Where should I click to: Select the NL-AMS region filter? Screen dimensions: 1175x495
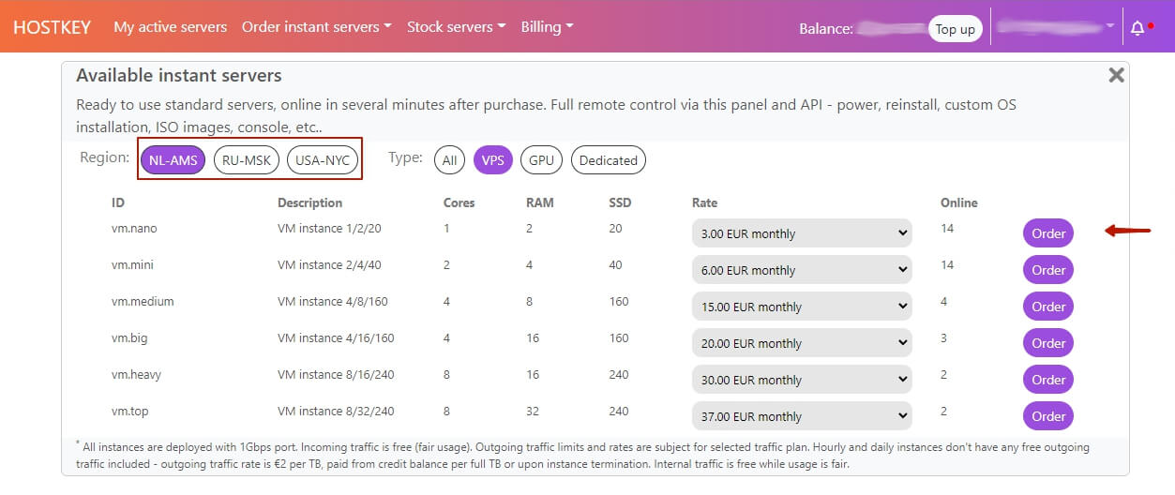tap(173, 160)
